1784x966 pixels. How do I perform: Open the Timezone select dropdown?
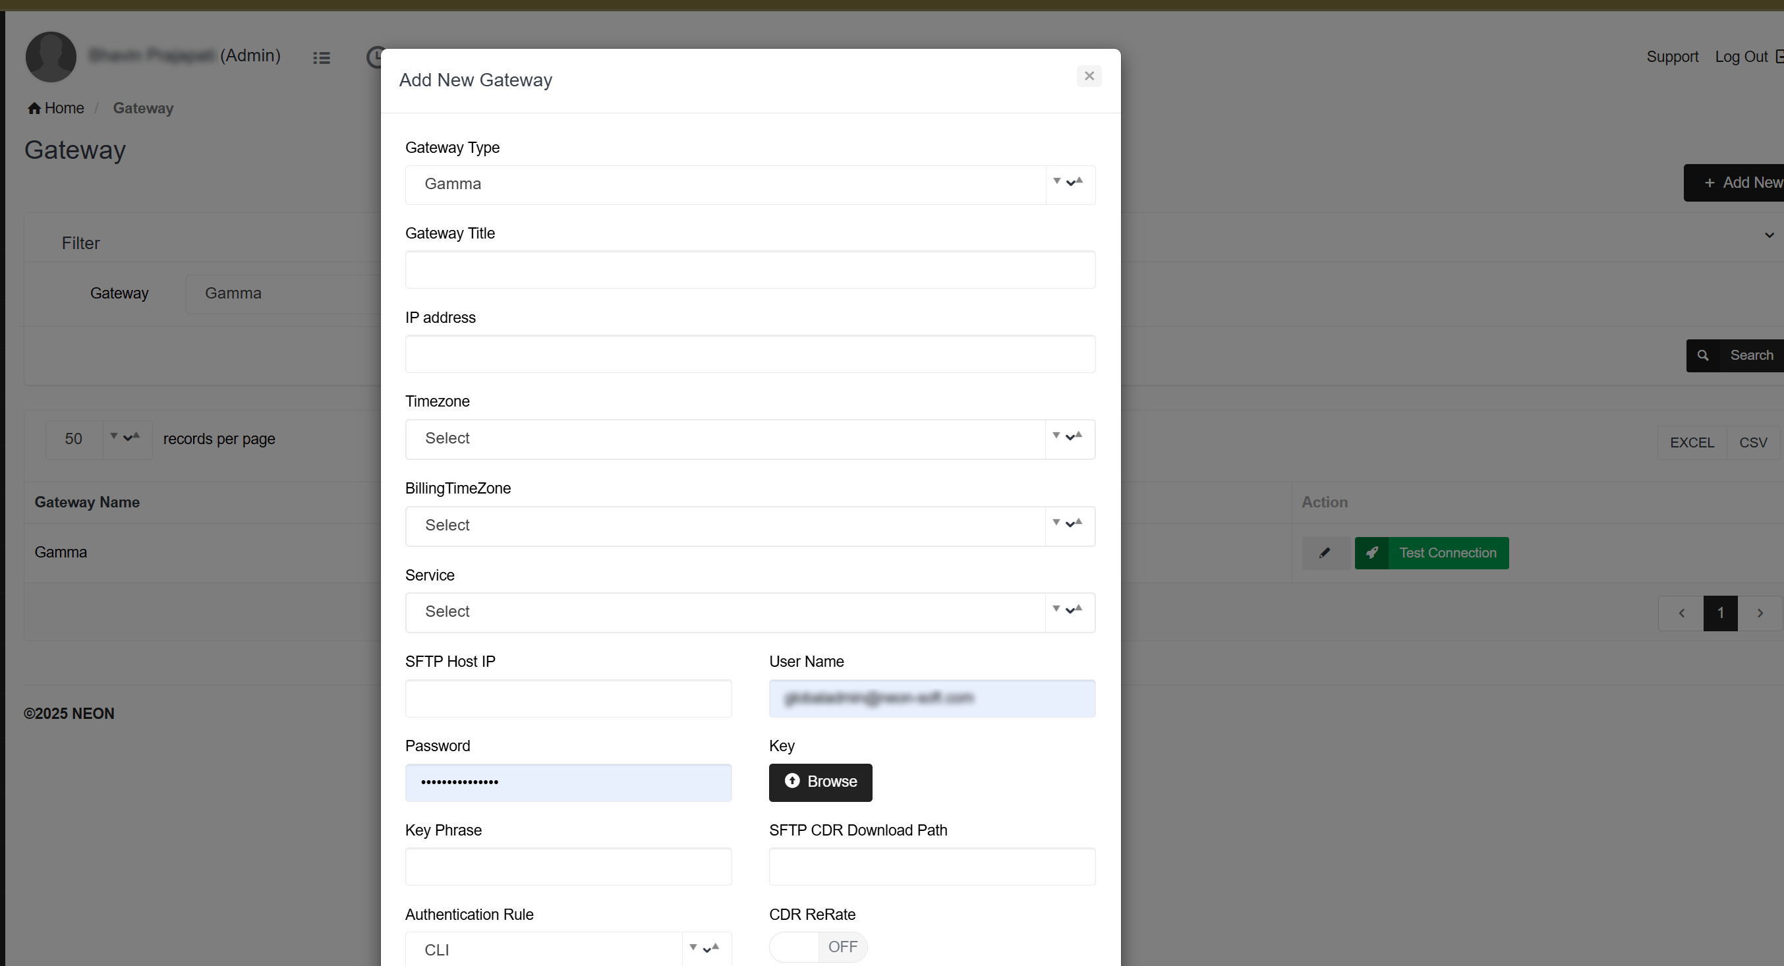[x=749, y=438]
